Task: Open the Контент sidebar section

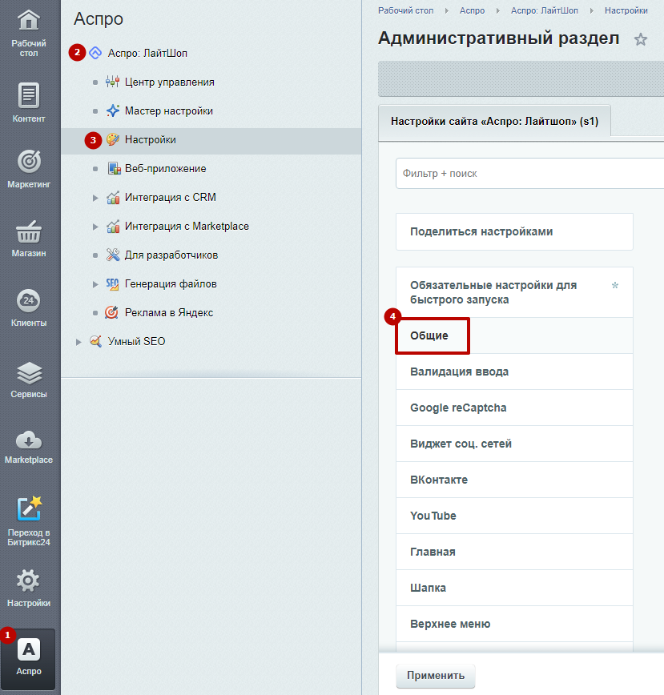Action: pyautogui.click(x=29, y=102)
